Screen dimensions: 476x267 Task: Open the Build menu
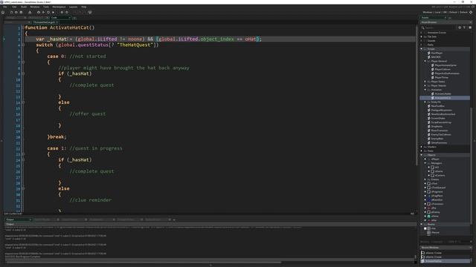click(24, 7)
